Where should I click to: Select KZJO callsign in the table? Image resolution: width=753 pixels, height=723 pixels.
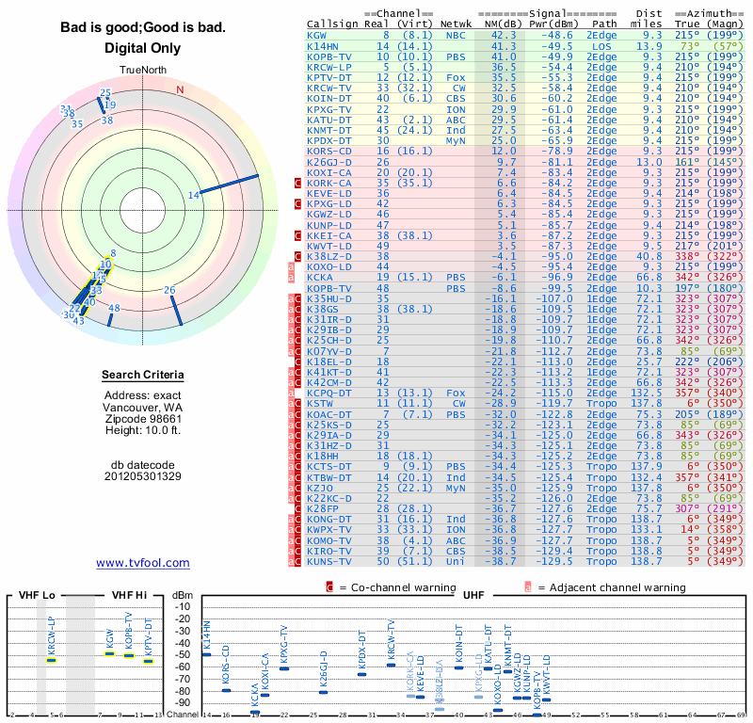320,488
